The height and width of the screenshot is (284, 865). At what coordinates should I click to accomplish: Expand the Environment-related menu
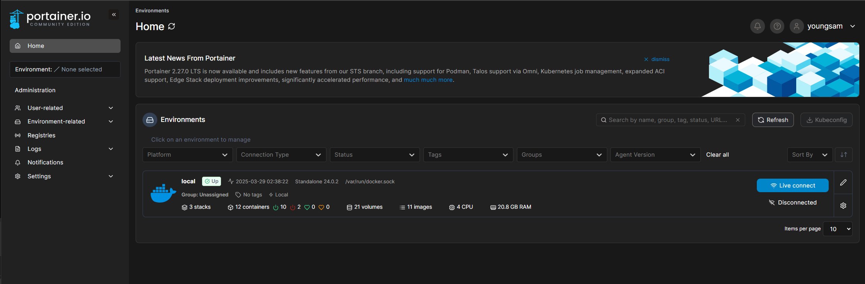tap(65, 122)
